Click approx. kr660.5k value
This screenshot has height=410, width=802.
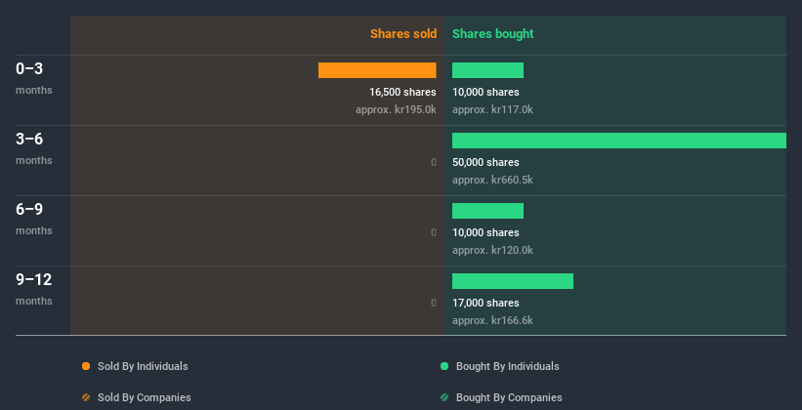click(492, 180)
